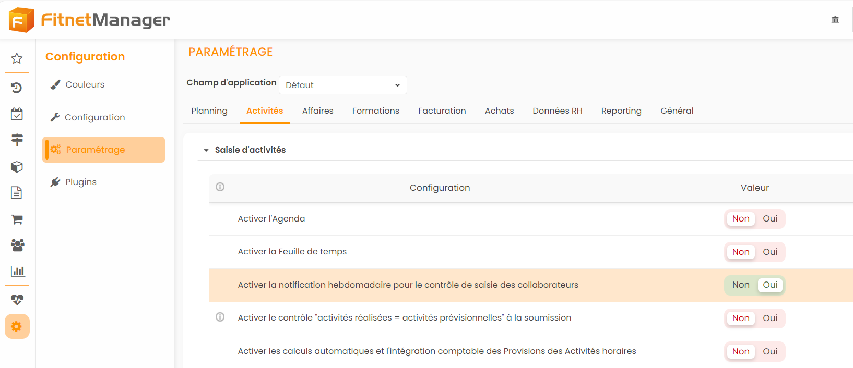Open the Données RH tab
This screenshot has width=853, height=368.
click(x=557, y=111)
